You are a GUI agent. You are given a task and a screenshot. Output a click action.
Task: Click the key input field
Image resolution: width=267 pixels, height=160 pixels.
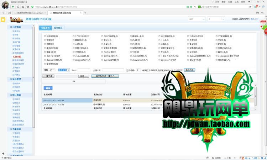(x=84, y=70)
